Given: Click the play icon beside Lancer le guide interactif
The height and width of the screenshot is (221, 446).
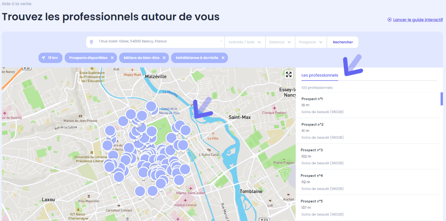Looking at the screenshot, I should [x=390, y=20].
